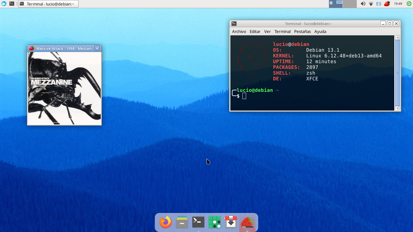Open the Archivo menu in Terminal

coord(239,31)
